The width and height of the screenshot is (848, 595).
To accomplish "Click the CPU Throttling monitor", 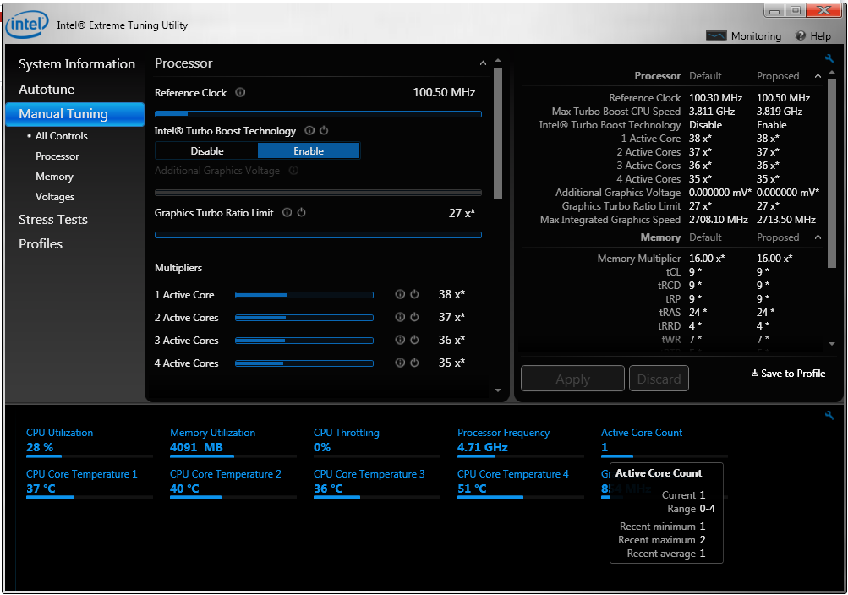I will pyautogui.click(x=377, y=442).
